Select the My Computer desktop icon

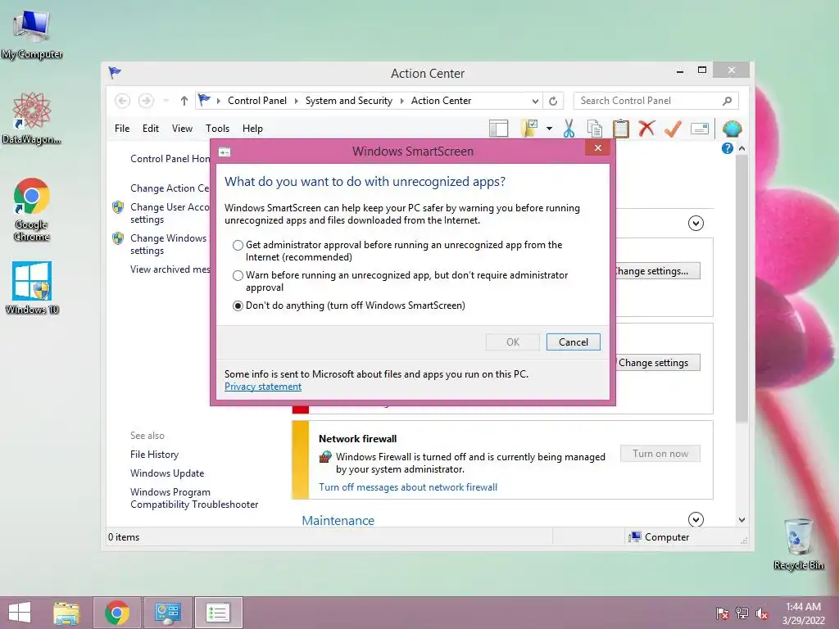[x=32, y=34]
